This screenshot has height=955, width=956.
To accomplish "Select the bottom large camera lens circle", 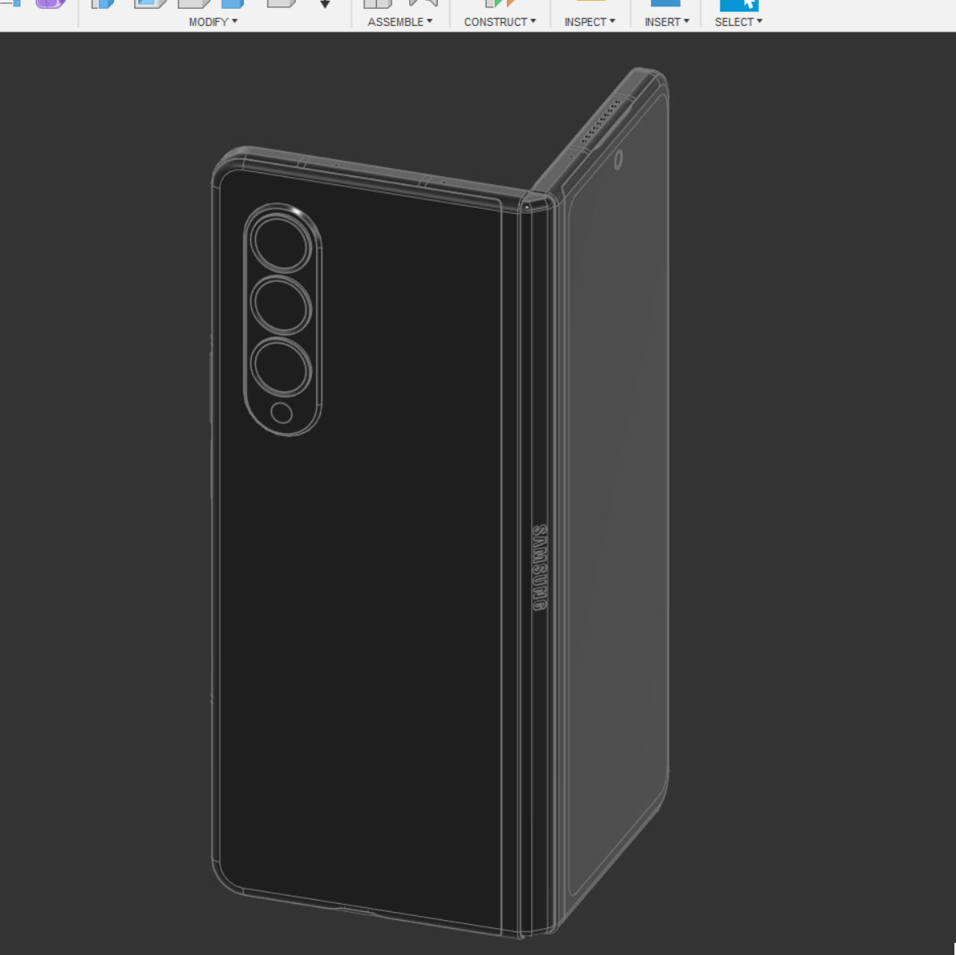I will pos(281,367).
